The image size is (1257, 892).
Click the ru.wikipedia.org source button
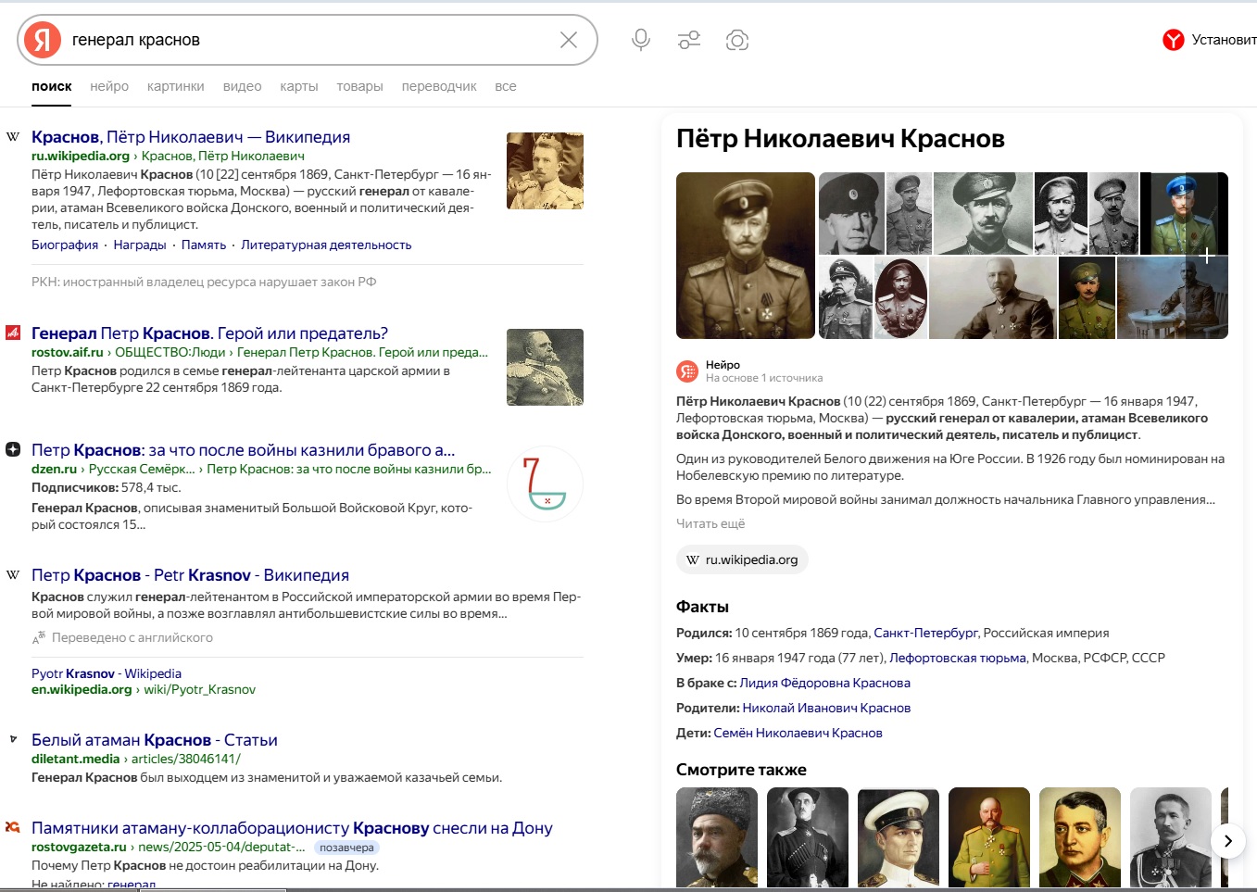click(742, 559)
